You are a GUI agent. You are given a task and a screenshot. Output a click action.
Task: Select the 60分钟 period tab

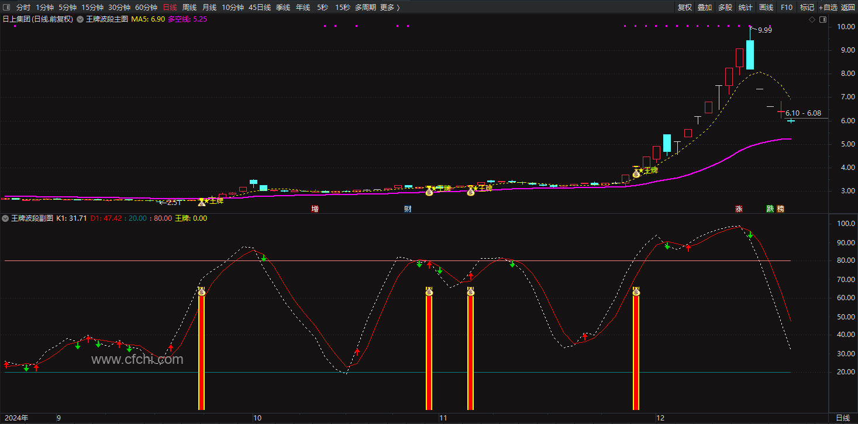[146, 8]
